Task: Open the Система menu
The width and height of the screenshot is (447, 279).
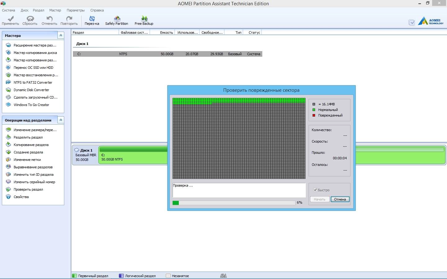Action: pyautogui.click(x=8, y=10)
